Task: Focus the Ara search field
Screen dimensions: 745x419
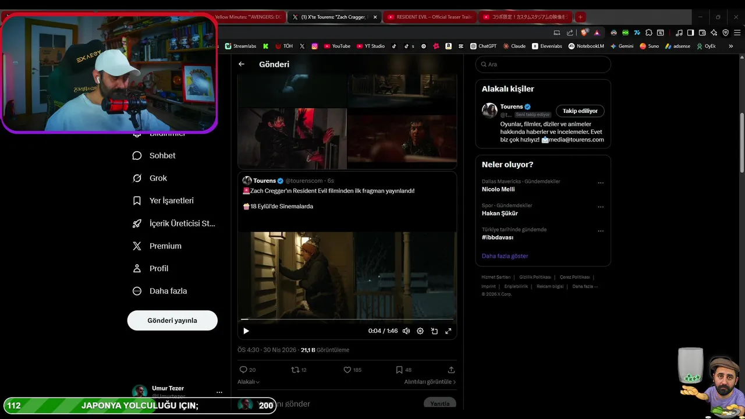Action: [x=543, y=64]
